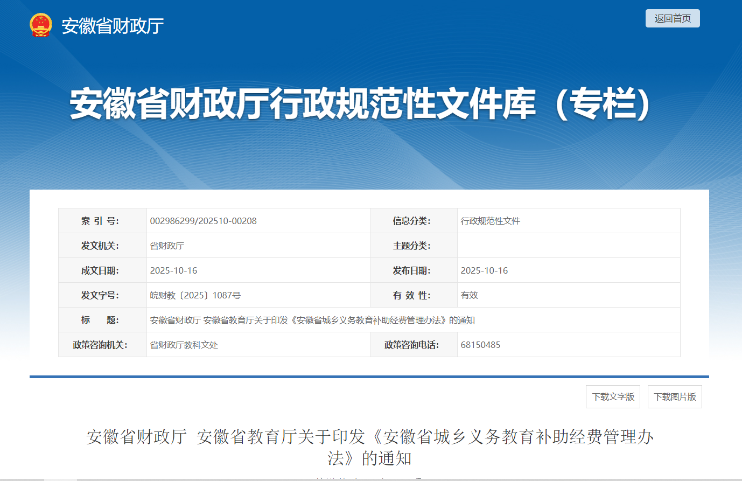Select the 发布日期 value 2025-10-16
Screen dimensions: 742x481
tap(484, 270)
